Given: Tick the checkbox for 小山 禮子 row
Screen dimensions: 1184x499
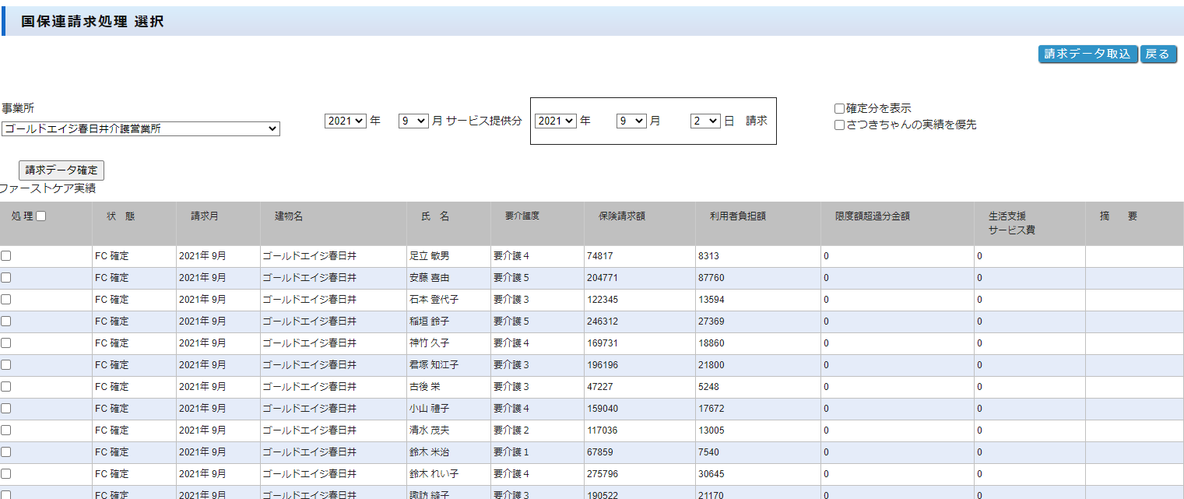Looking at the screenshot, I should pyautogui.click(x=6, y=409).
